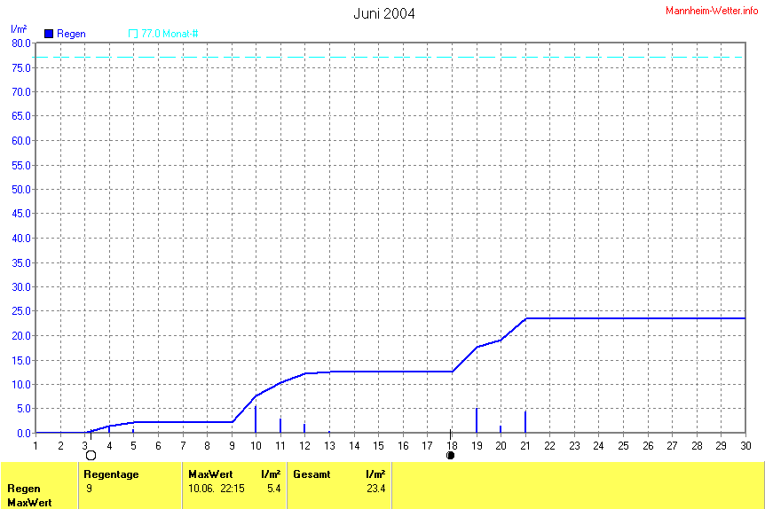Click the 77.0 Monat legend label

click(x=170, y=34)
